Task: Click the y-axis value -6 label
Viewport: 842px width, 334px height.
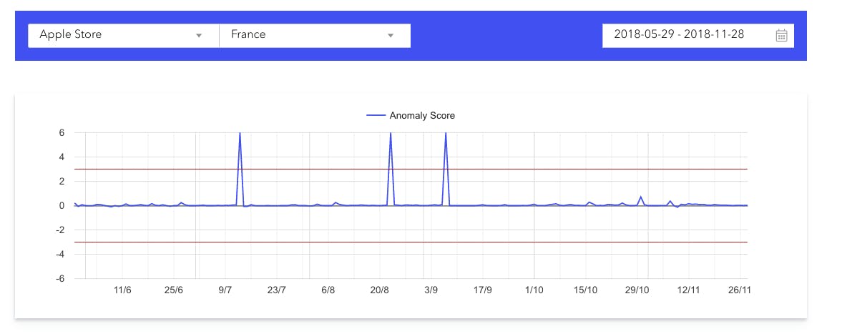Action: [61, 278]
